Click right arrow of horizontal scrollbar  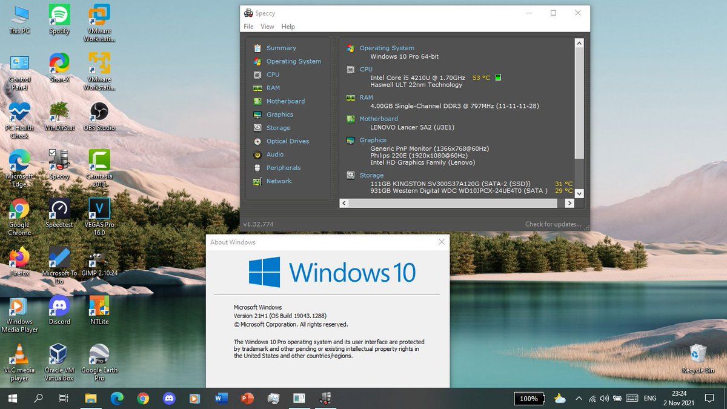569,204
